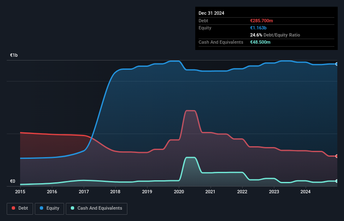Click the 24.6% Debt/Equity Ratio text

[x=275, y=35]
